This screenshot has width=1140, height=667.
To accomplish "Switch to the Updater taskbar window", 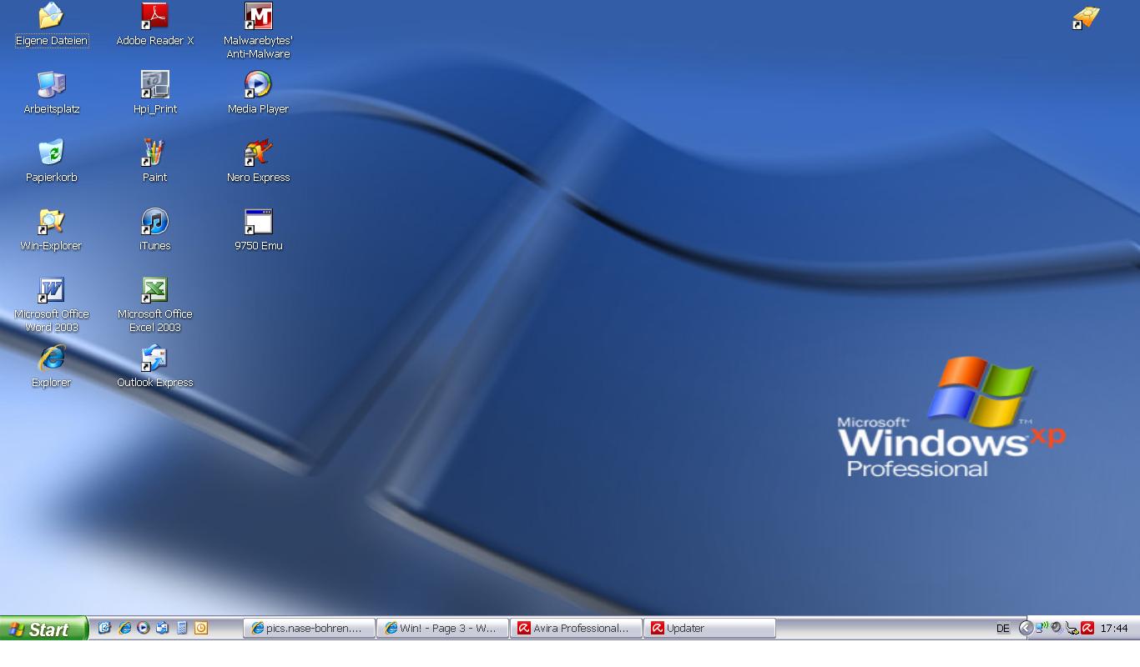I will point(709,628).
